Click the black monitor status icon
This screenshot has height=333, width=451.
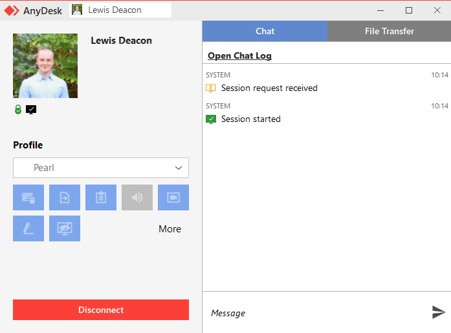click(31, 110)
